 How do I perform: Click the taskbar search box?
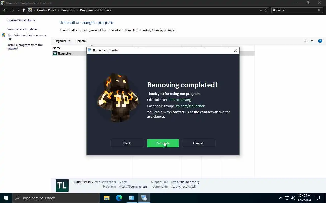click(56, 198)
